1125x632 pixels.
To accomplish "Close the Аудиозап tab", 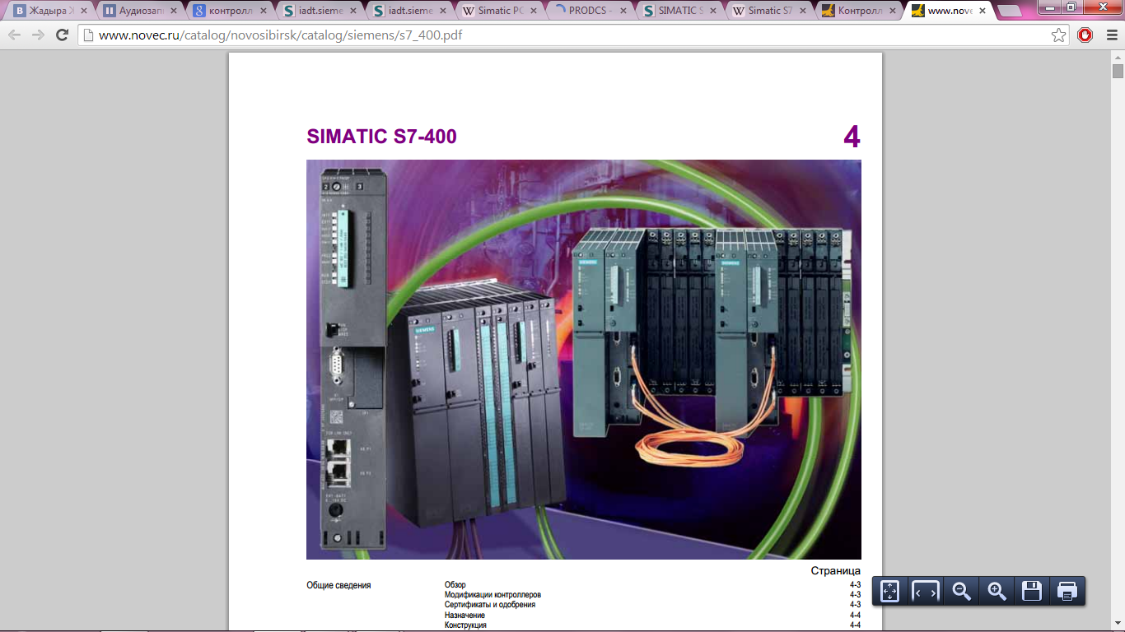I will 174,12.
